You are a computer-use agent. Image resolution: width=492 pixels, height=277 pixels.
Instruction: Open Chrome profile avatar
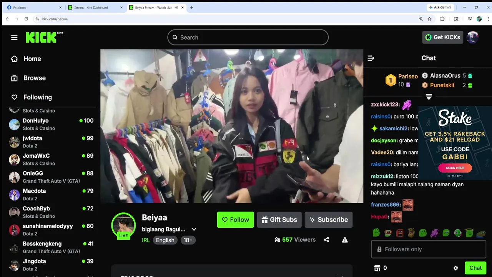(479, 19)
